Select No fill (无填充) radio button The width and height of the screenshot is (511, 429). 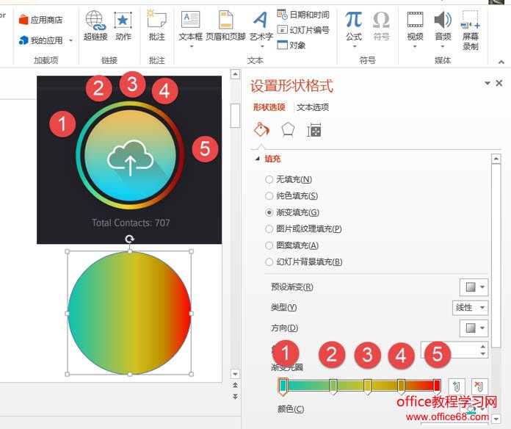(269, 179)
